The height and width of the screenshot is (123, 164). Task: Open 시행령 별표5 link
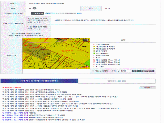38,110
